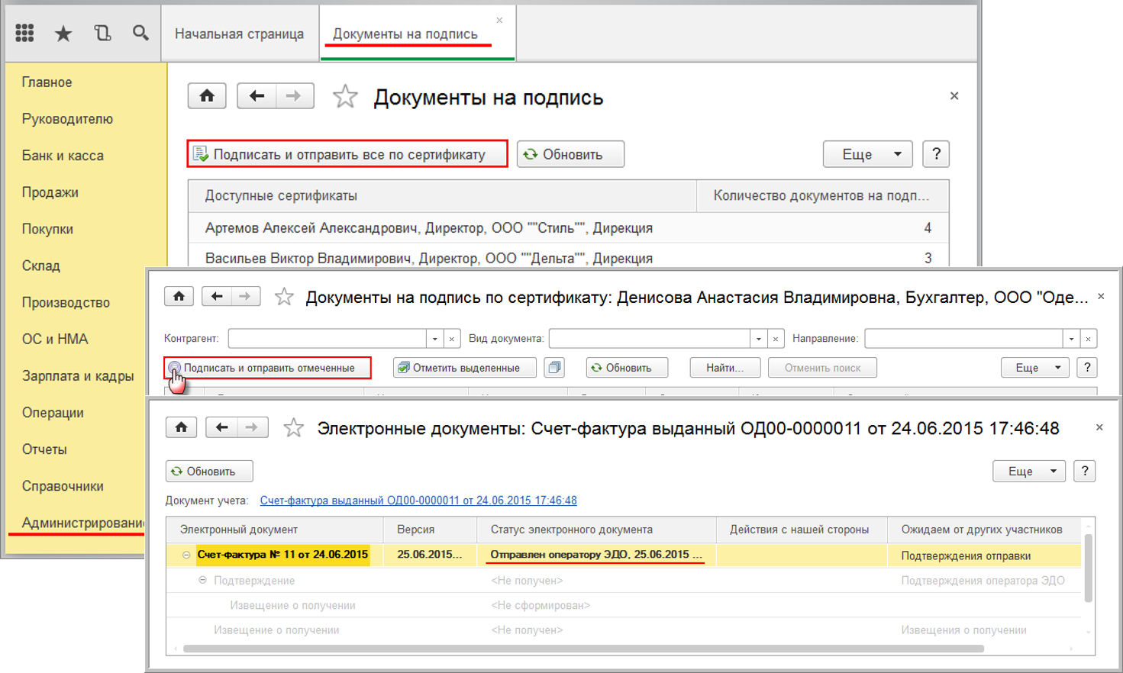Clear the Контрагент field
The height and width of the screenshot is (673, 1123).
click(x=452, y=339)
